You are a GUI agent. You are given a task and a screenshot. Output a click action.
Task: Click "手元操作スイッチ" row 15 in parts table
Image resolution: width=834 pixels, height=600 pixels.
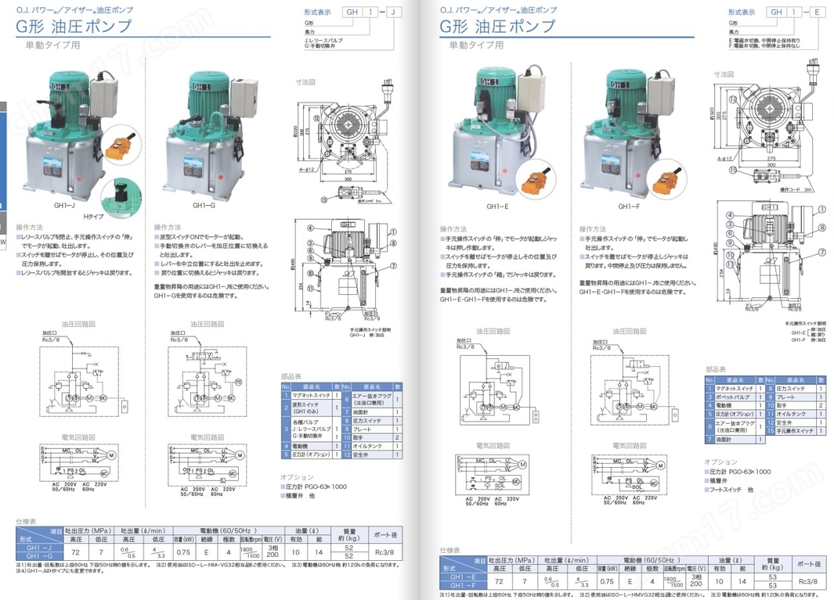pos(795,431)
